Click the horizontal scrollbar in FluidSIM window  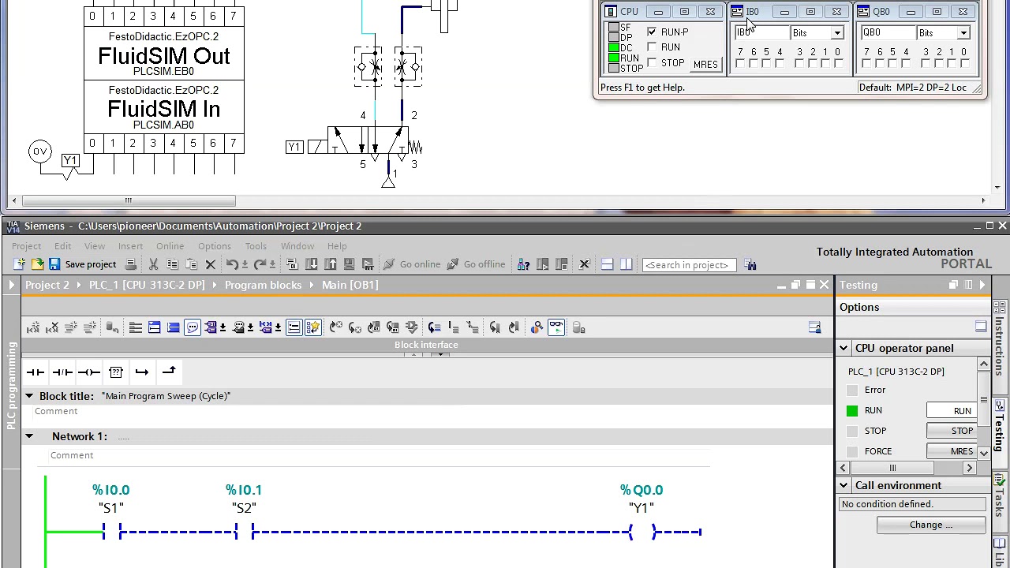(x=128, y=200)
